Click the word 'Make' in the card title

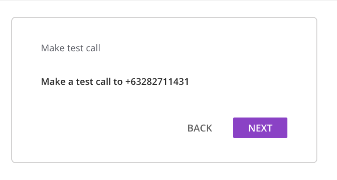point(52,48)
